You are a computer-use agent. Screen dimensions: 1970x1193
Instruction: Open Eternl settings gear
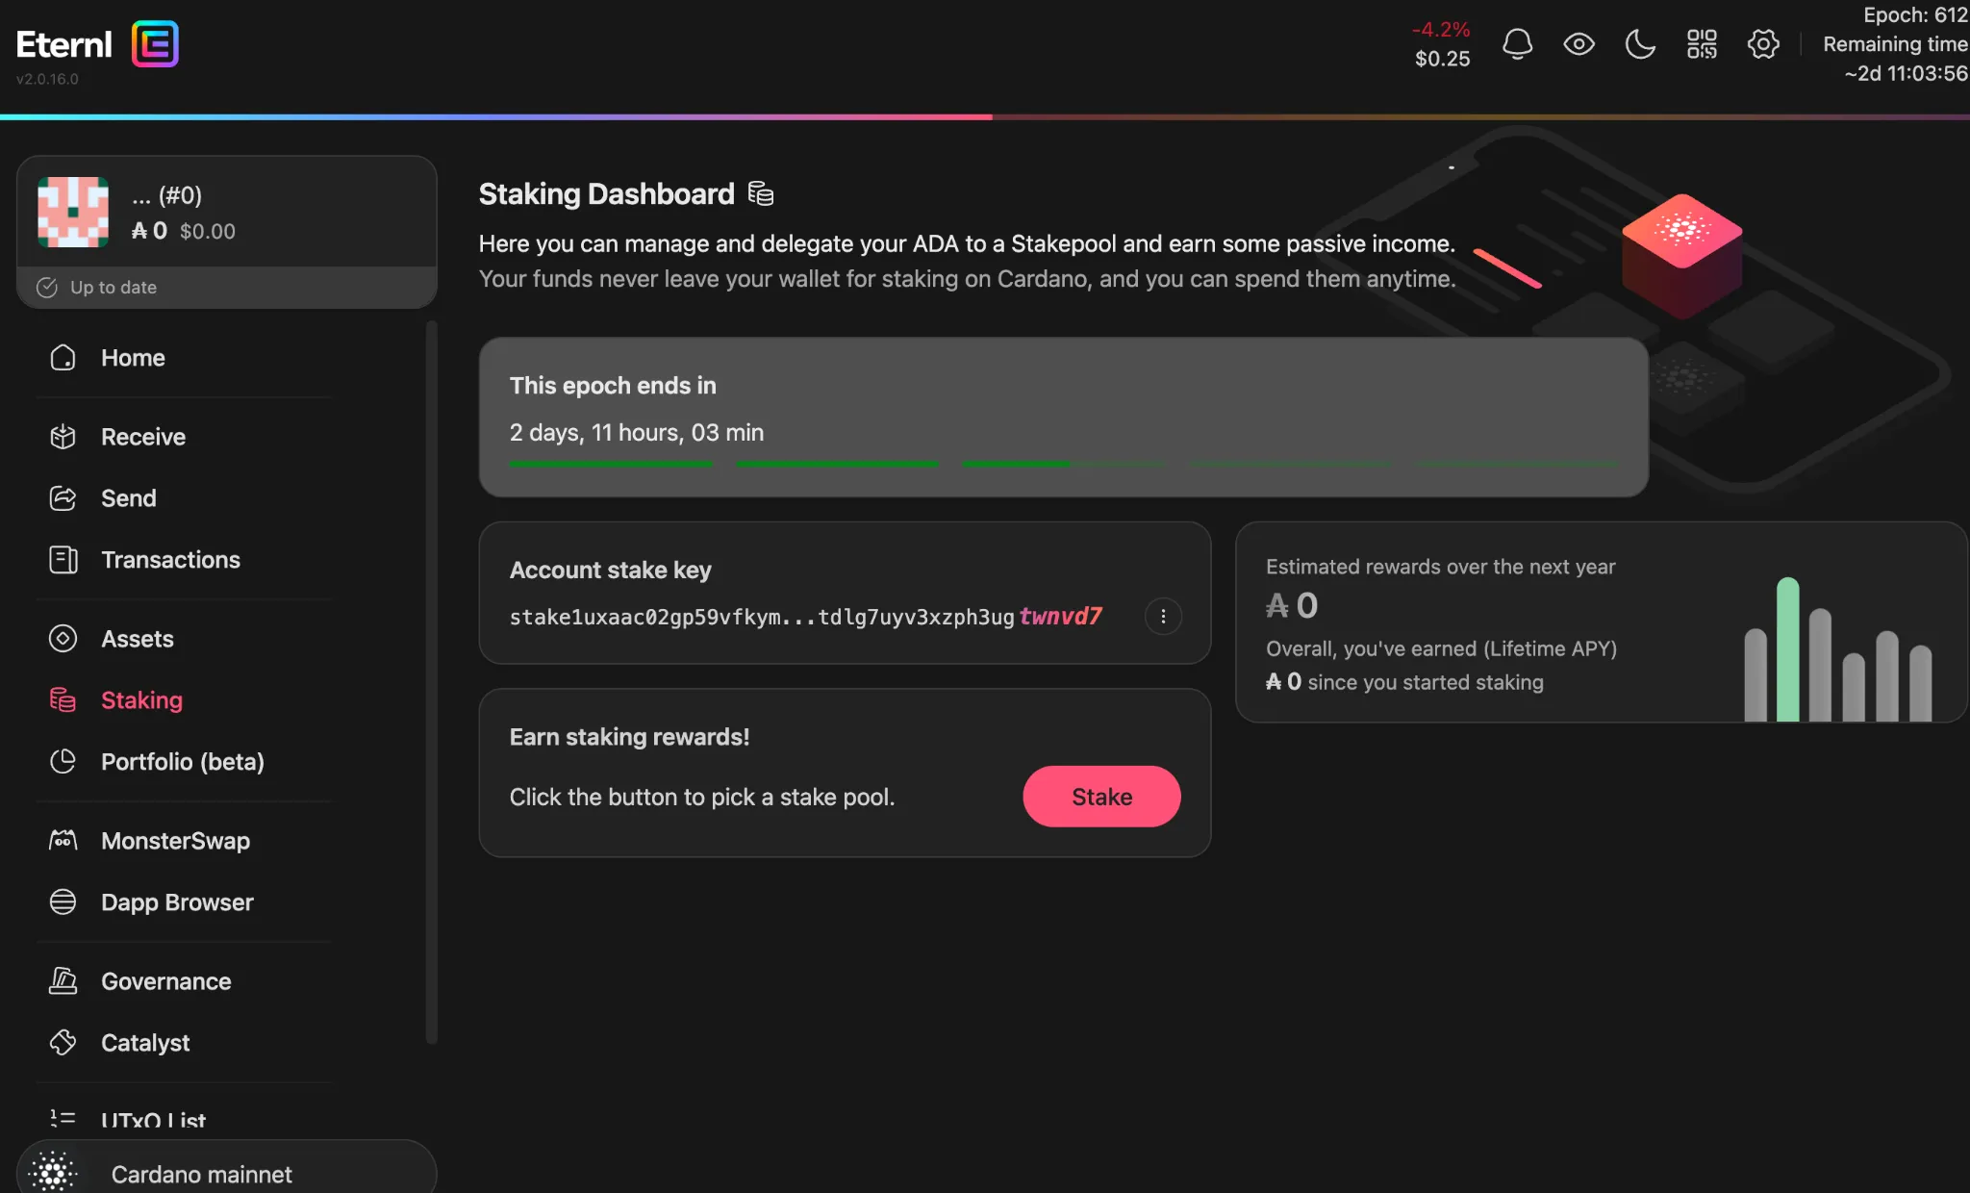(1763, 43)
